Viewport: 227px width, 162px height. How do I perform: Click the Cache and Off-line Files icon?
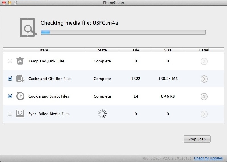tap(20, 79)
